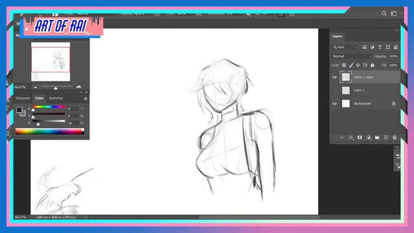This screenshot has height=233, width=414.
Task: Click the Navigator 66.67% zoom value
Action: point(20,87)
